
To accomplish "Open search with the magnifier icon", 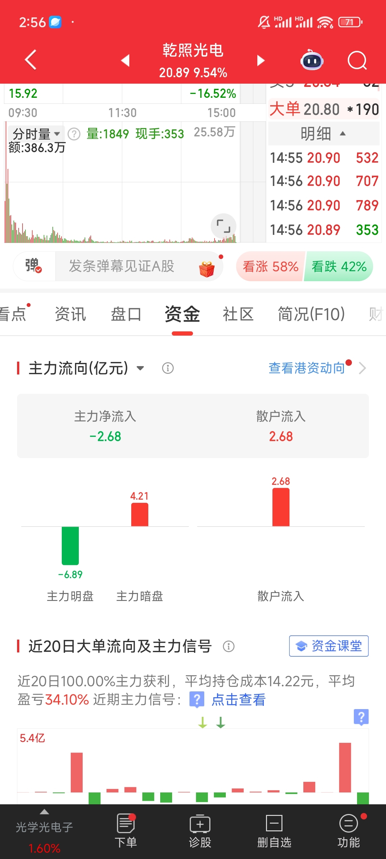I will pyautogui.click(x=357, y=60).
